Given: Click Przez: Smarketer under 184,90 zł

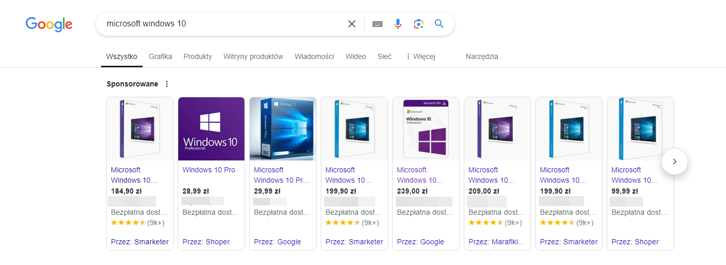Looking at the screenshot, I should click(x=140, y=242).
